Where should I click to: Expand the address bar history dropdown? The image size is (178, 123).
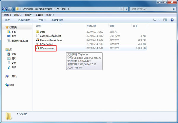pyautogui.click(x=121, y=9)
